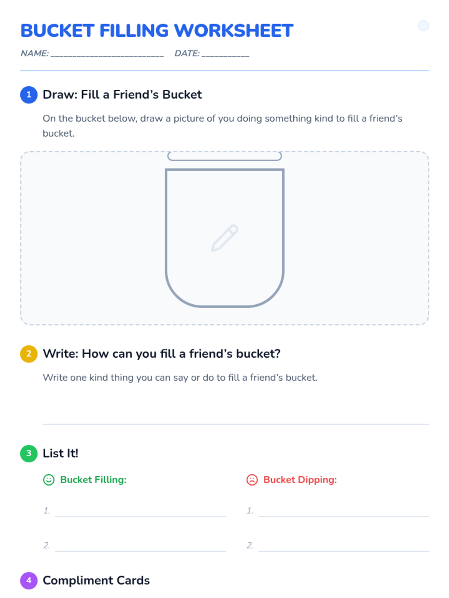Click the Bucket Filling Worksheet title
The height and width of the screenshot is (598, 449).
[x=157, y=31]
